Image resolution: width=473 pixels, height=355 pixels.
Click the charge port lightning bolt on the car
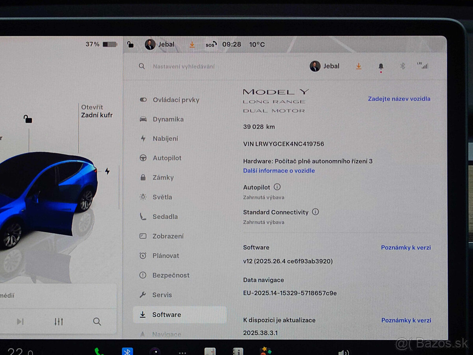click(x=108, y=170)
